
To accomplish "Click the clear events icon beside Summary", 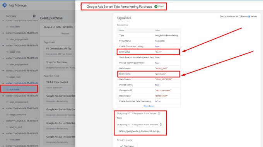I will coord(34,16).
